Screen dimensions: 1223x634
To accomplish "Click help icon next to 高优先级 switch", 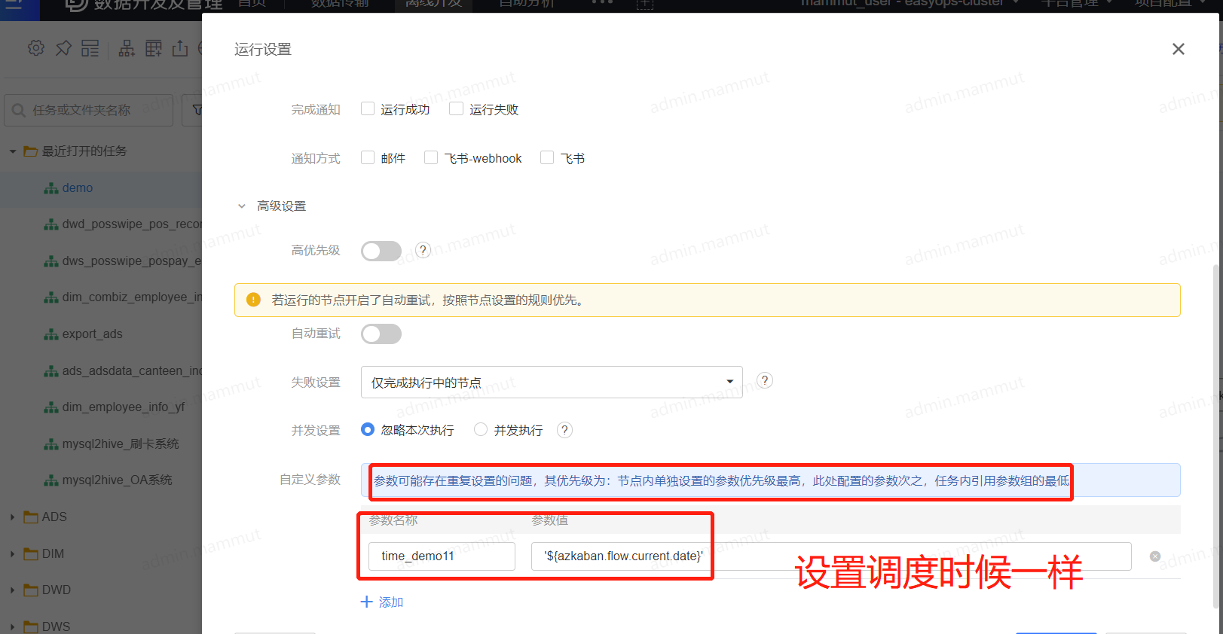I will pos(423,250).
